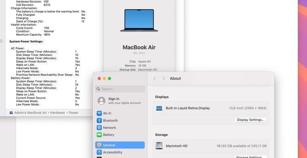Click the magnifier icon in Search field
Screen dimensions: 307x158
click(98, 89)
